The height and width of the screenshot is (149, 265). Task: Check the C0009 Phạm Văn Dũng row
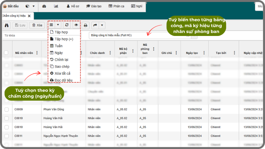coord(7,109)
